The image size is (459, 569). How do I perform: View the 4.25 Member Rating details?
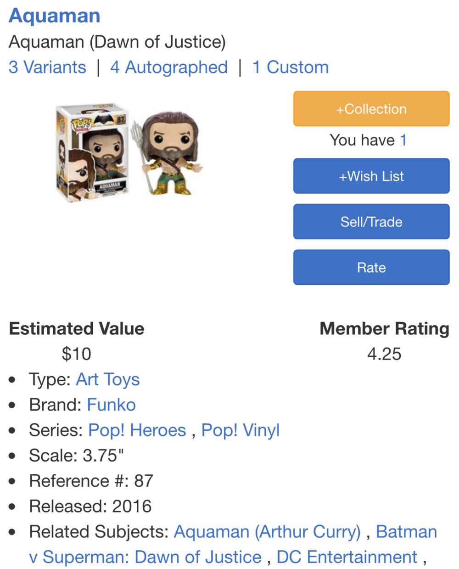coord(384,354)
